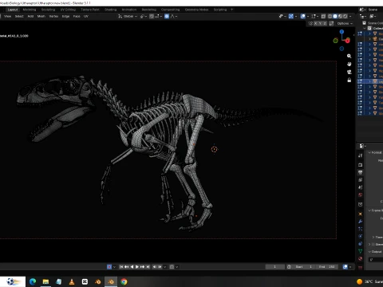Open the viewport Select menu

[x=19, y=16]
